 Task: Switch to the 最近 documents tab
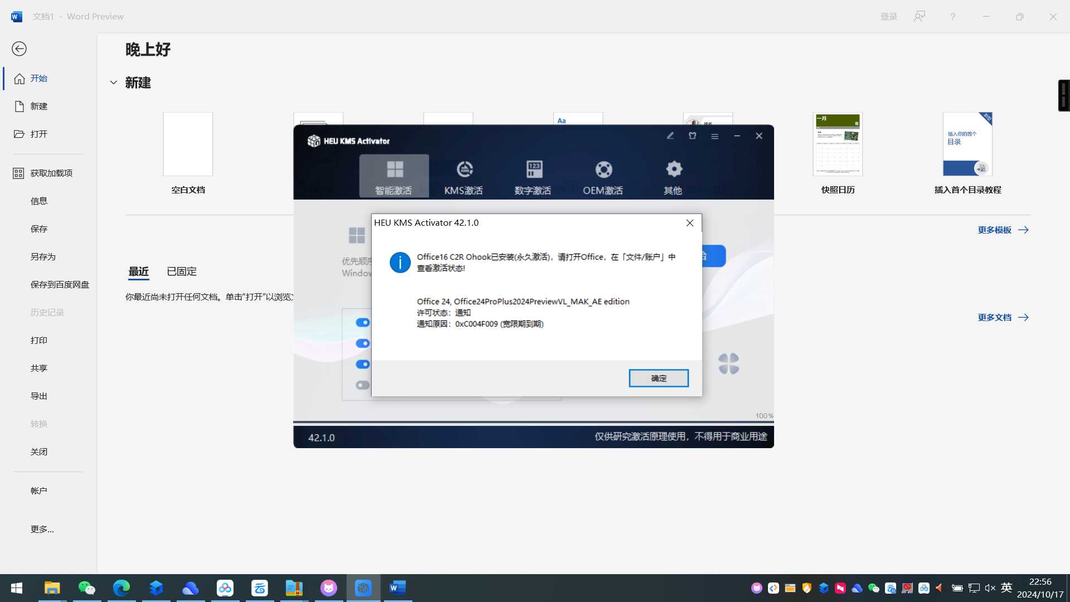point(139,271)
